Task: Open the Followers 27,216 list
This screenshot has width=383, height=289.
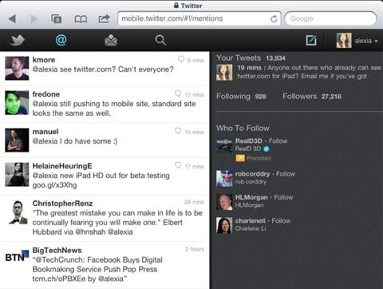Action: [312, 97]
